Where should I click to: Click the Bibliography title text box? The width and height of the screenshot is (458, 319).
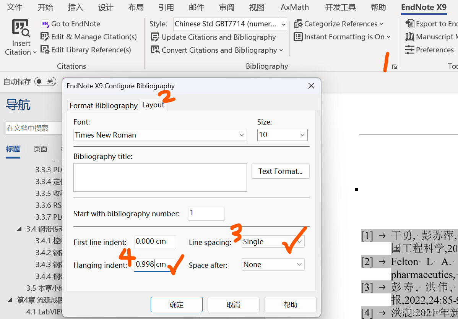click(x=160, y=177)
